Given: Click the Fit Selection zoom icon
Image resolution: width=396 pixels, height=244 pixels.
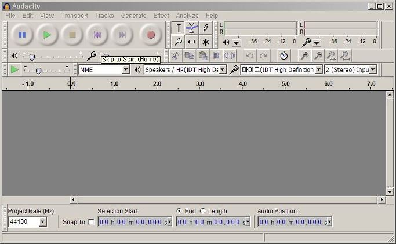Looking at the screenshot, I should (x=332, y=56).
